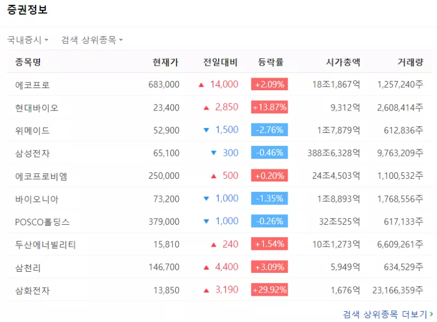This screenshot has height=322, width=437.
Task: Click the 1,257,240주 volume
Action: (x=400, y=84)
